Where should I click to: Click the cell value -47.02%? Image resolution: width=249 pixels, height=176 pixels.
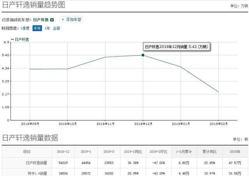click(x=158, y=163)
